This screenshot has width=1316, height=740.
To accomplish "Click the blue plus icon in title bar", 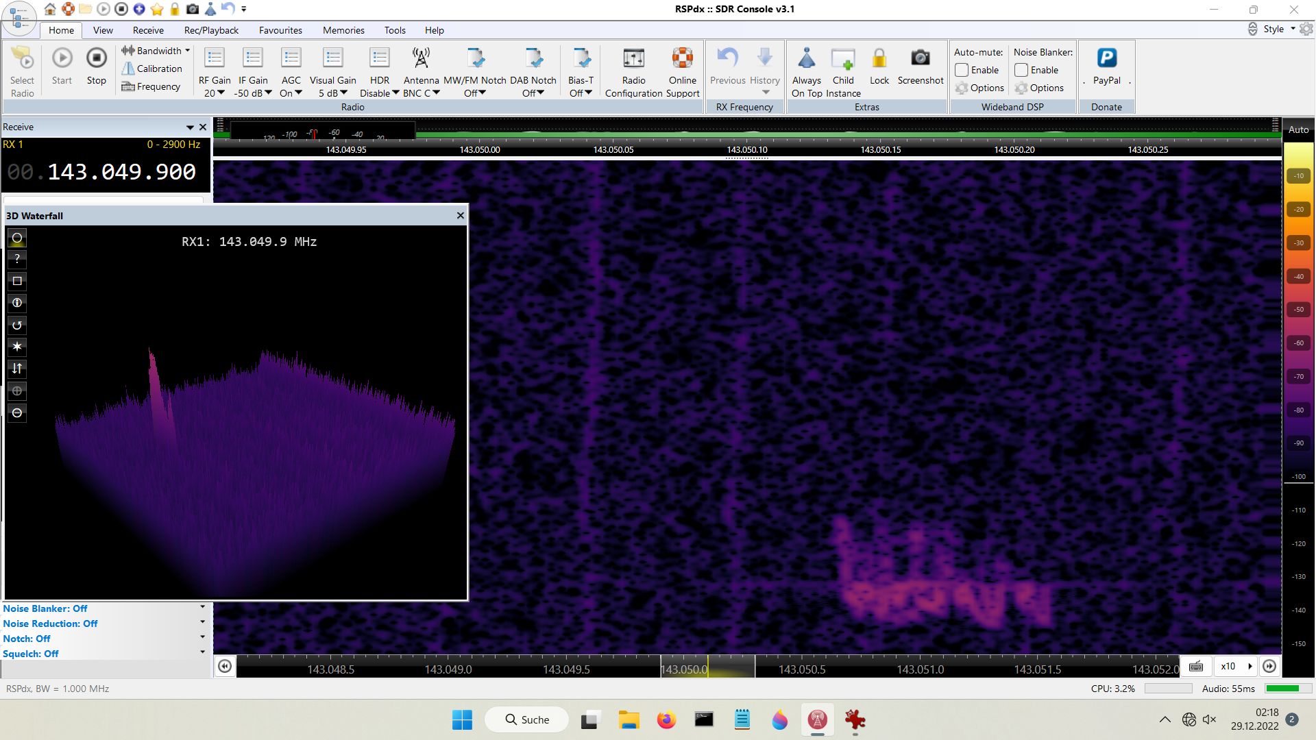I will coord(139,9).
